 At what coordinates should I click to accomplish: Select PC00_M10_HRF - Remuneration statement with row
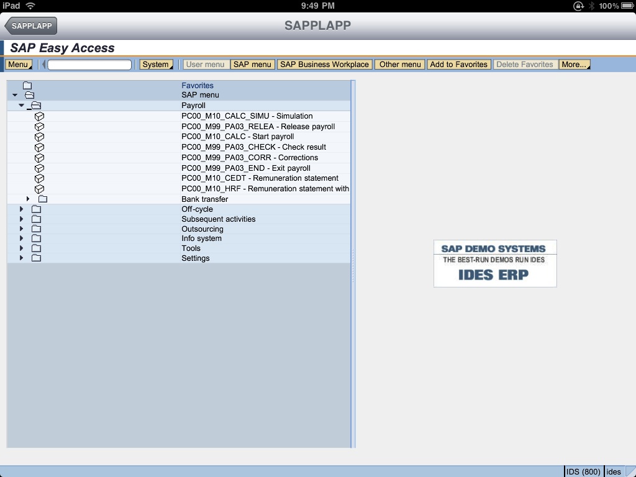pos(179,189)
